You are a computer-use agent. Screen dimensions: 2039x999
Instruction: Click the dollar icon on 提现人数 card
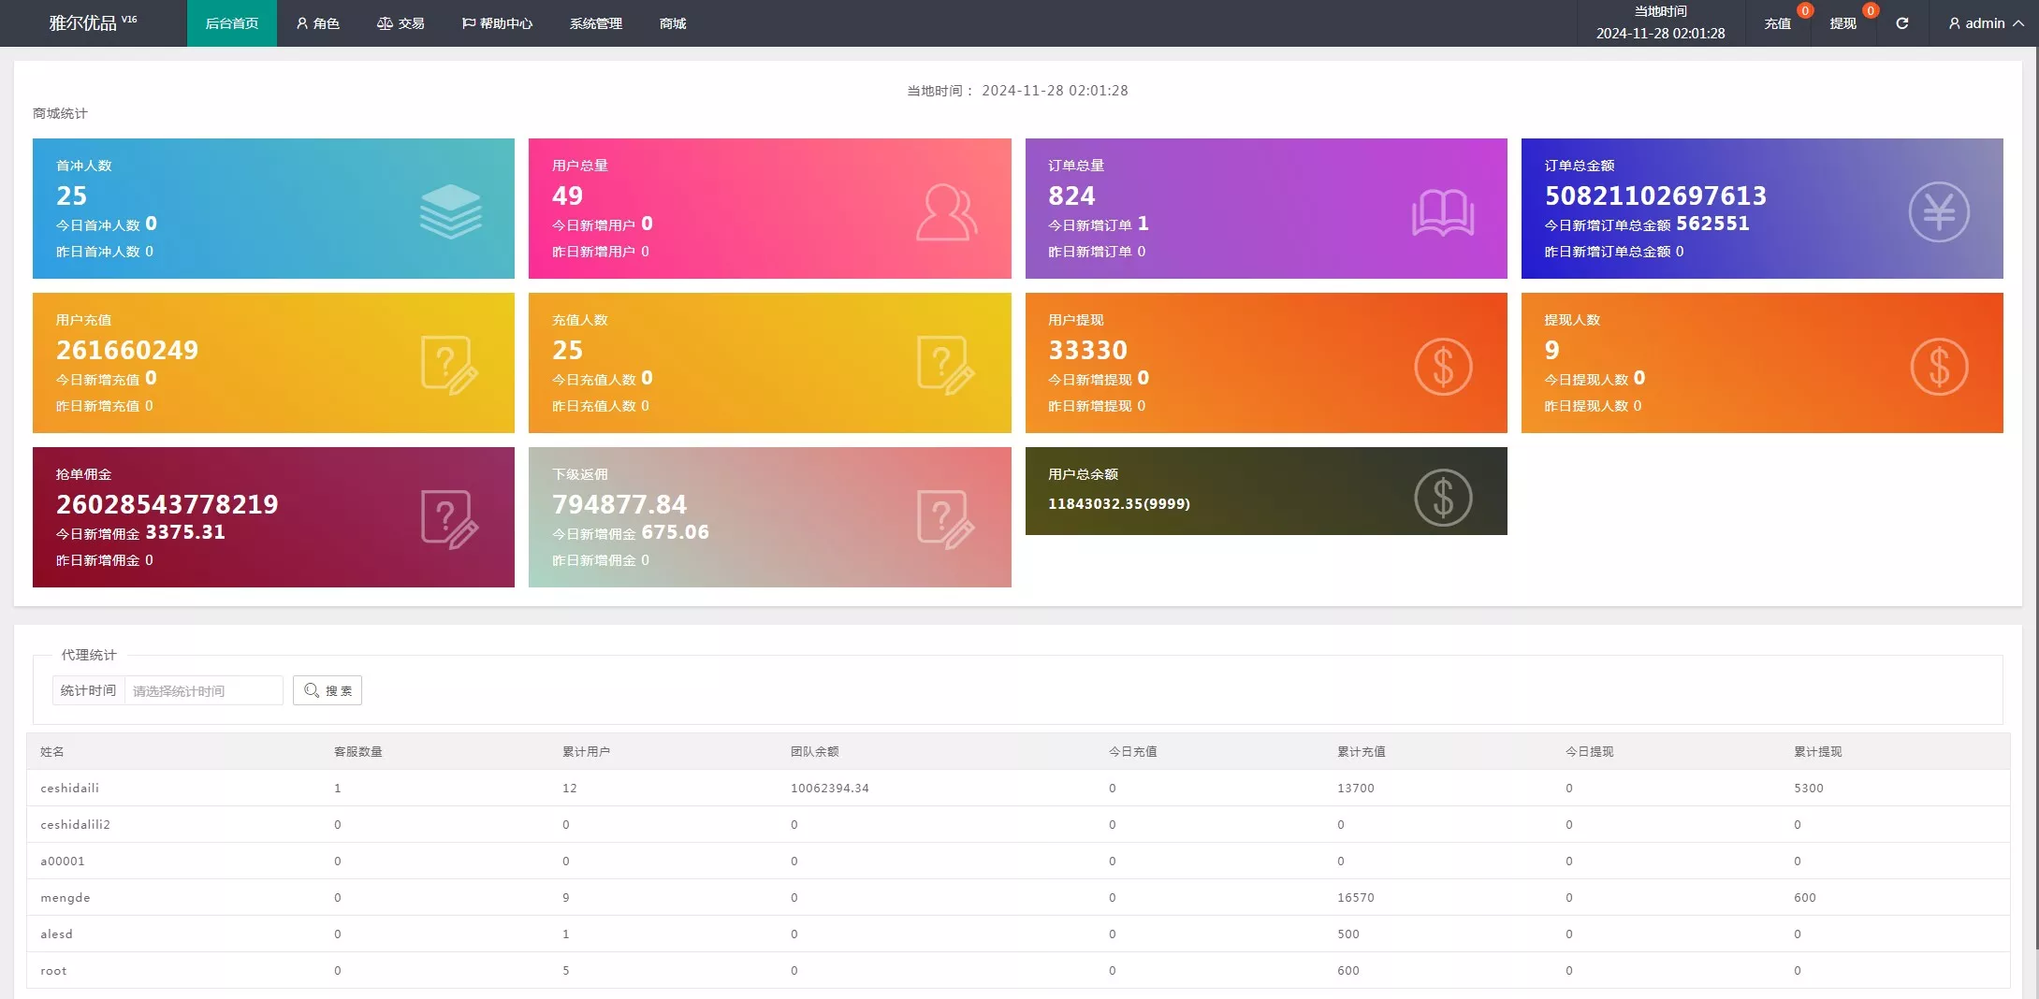tap(1938, 366)
